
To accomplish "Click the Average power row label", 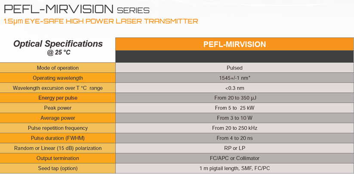I will click(58, 118).
